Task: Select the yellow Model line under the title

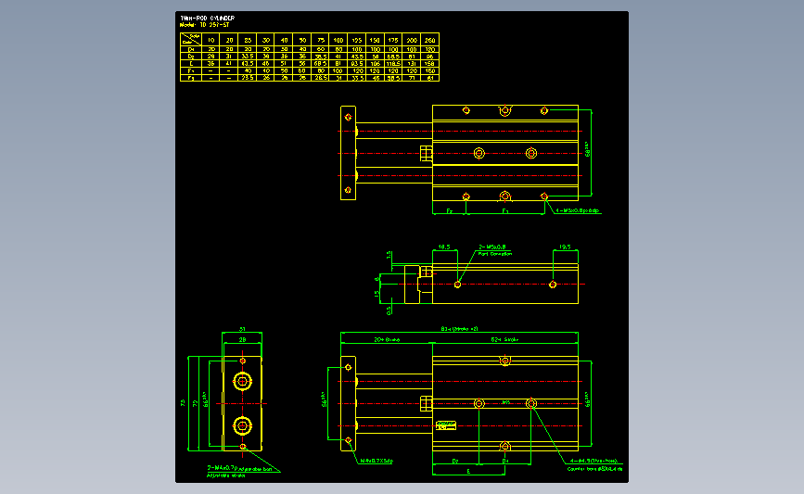Action: (205, 25)
